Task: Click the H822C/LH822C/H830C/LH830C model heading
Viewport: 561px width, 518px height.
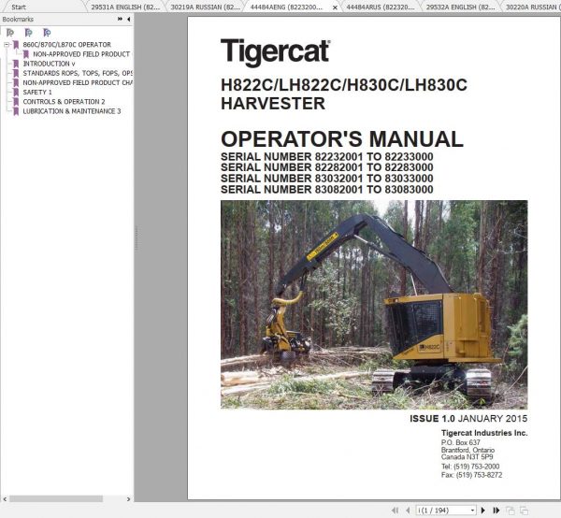Action: (x=344, y=85)
